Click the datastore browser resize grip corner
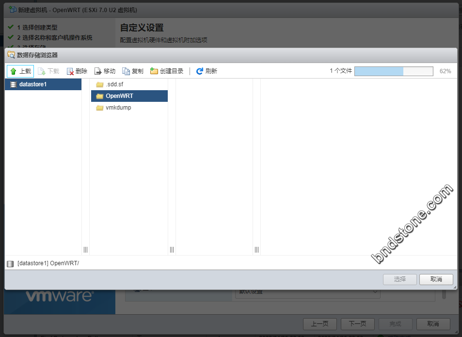Image resolution: width=462 pixels, height=337 pixels. click(455, 287)
